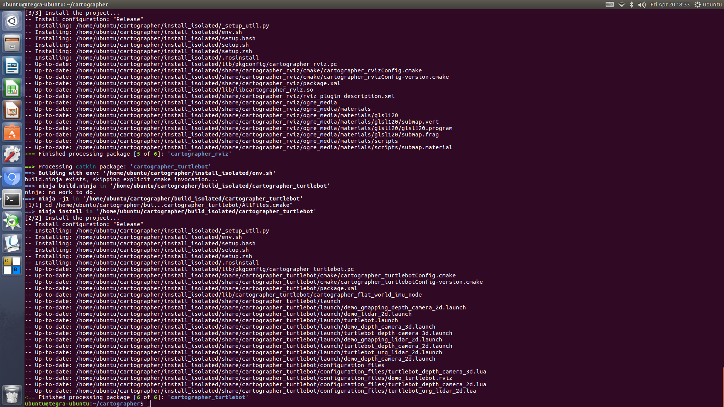Click the Terminal icon in launcher
This screenshot has height=407, width=724.
coord(12,199)
